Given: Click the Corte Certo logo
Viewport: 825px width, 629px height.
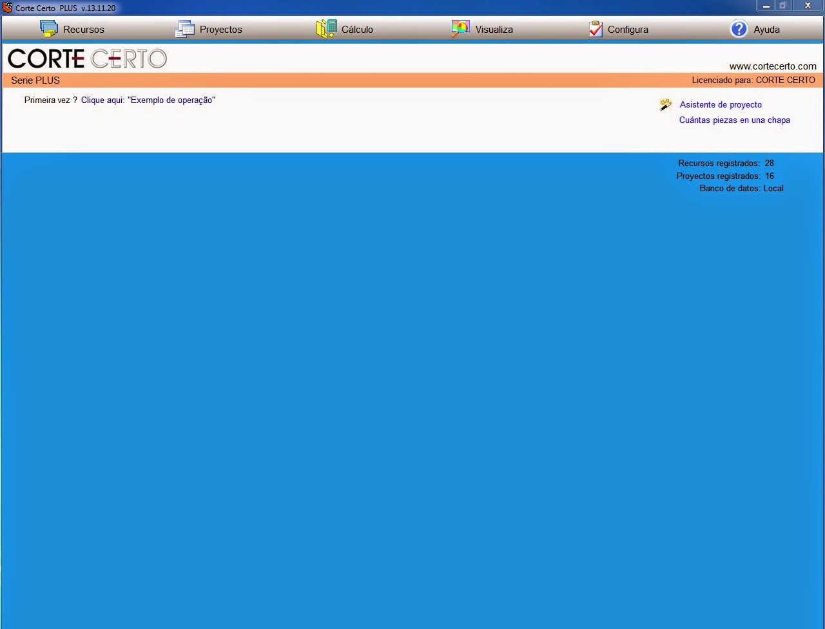Looking at the screenshot, I should click(87, 59).
